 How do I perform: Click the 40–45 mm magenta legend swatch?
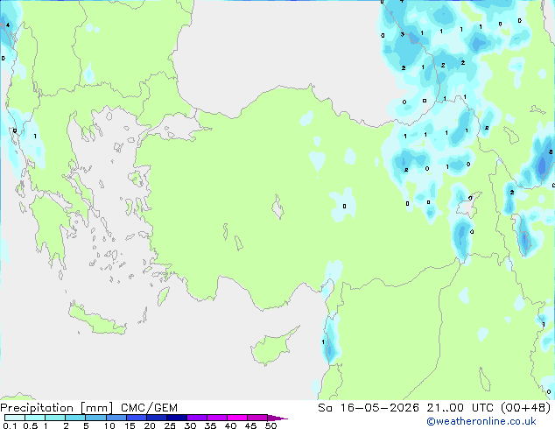click(237, 418)
